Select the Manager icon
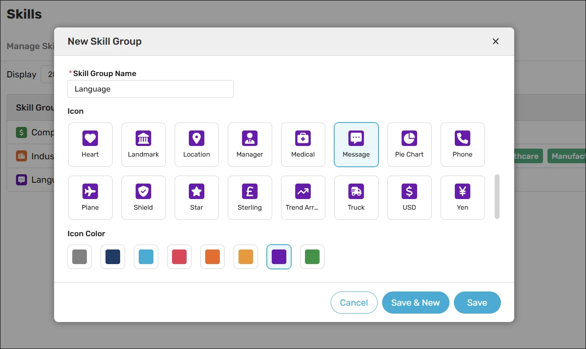586x349 pixels. (x=250, y=145)
